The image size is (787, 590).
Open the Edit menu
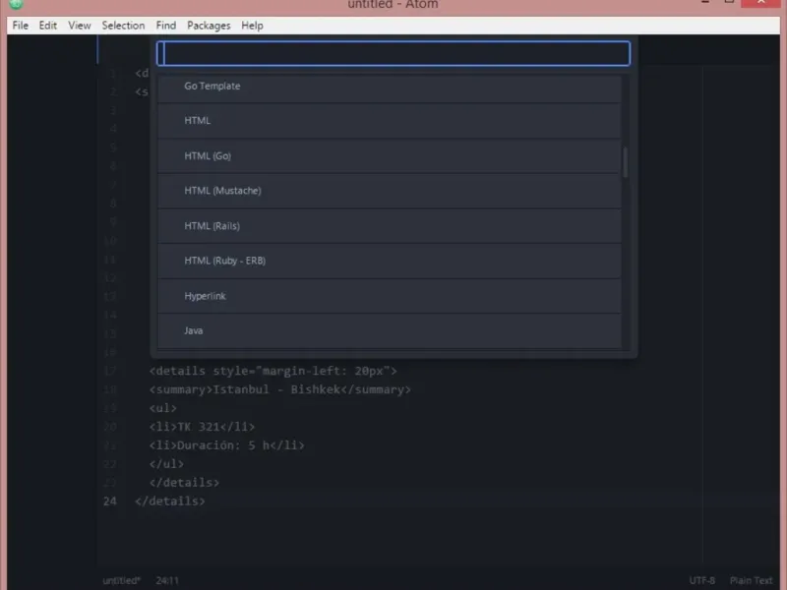pyautogui.click(x=47, y=26)
